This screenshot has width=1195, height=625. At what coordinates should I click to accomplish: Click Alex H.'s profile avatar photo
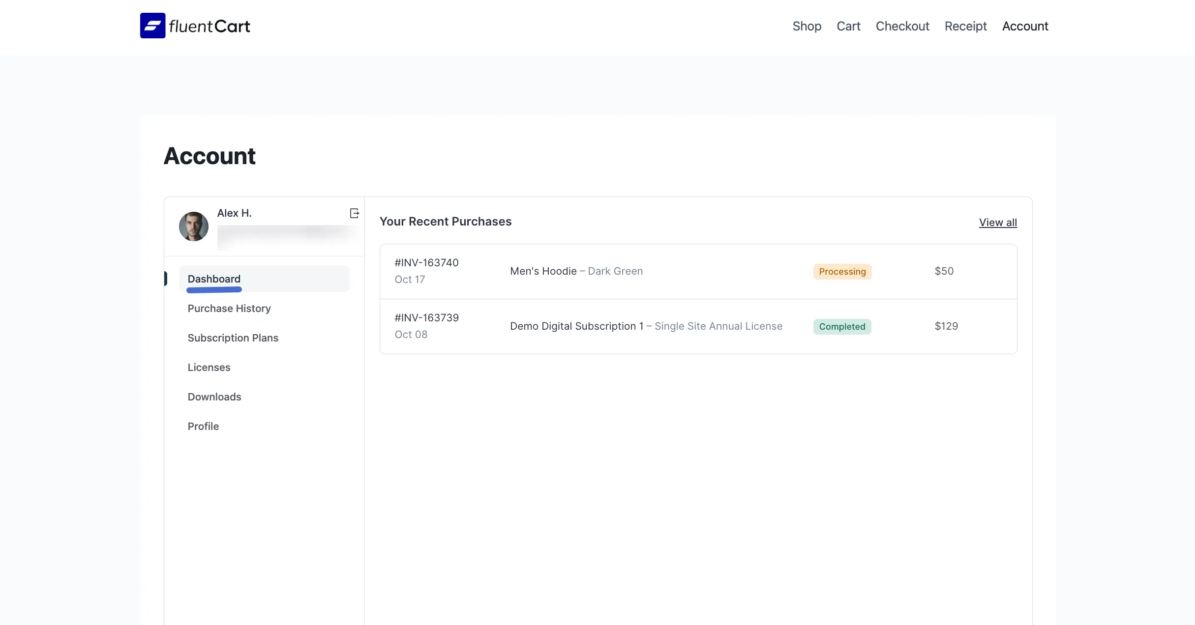pos(193,226)
